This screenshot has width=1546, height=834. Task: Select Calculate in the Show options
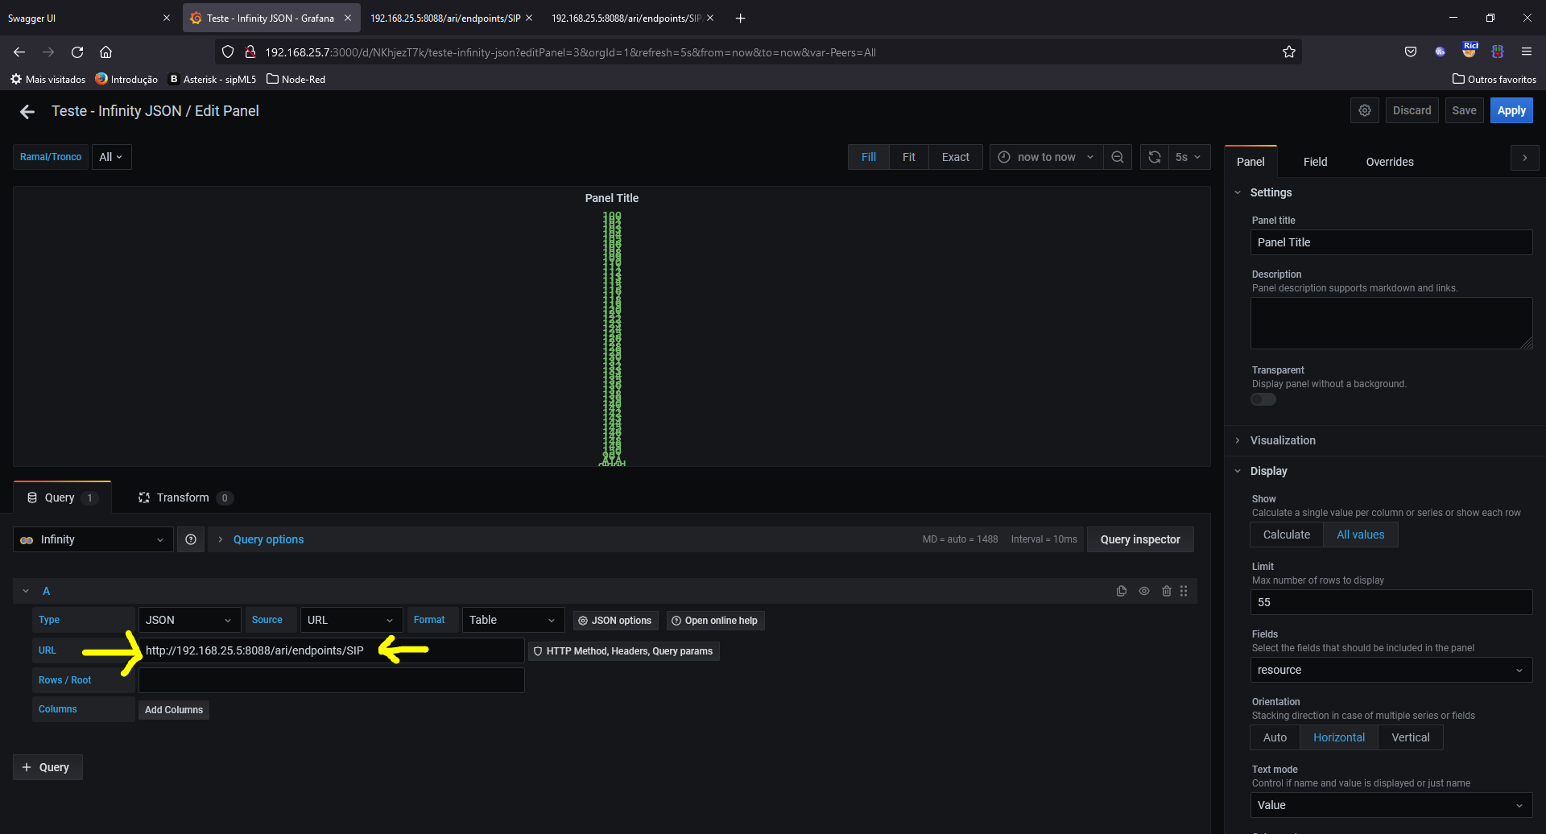(x=1285, y=534)
